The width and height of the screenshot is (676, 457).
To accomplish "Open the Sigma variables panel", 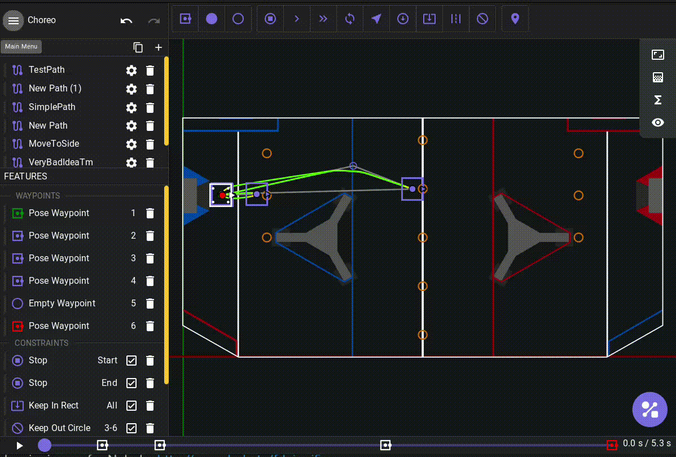I will [x=658, y=100].
